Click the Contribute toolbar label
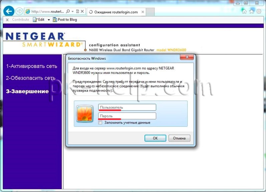Screen dimensions: 266x192 21,19
